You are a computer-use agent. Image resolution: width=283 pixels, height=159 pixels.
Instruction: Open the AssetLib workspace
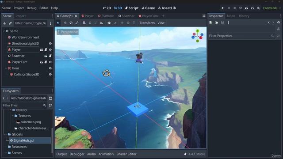[x=167, y=8]
